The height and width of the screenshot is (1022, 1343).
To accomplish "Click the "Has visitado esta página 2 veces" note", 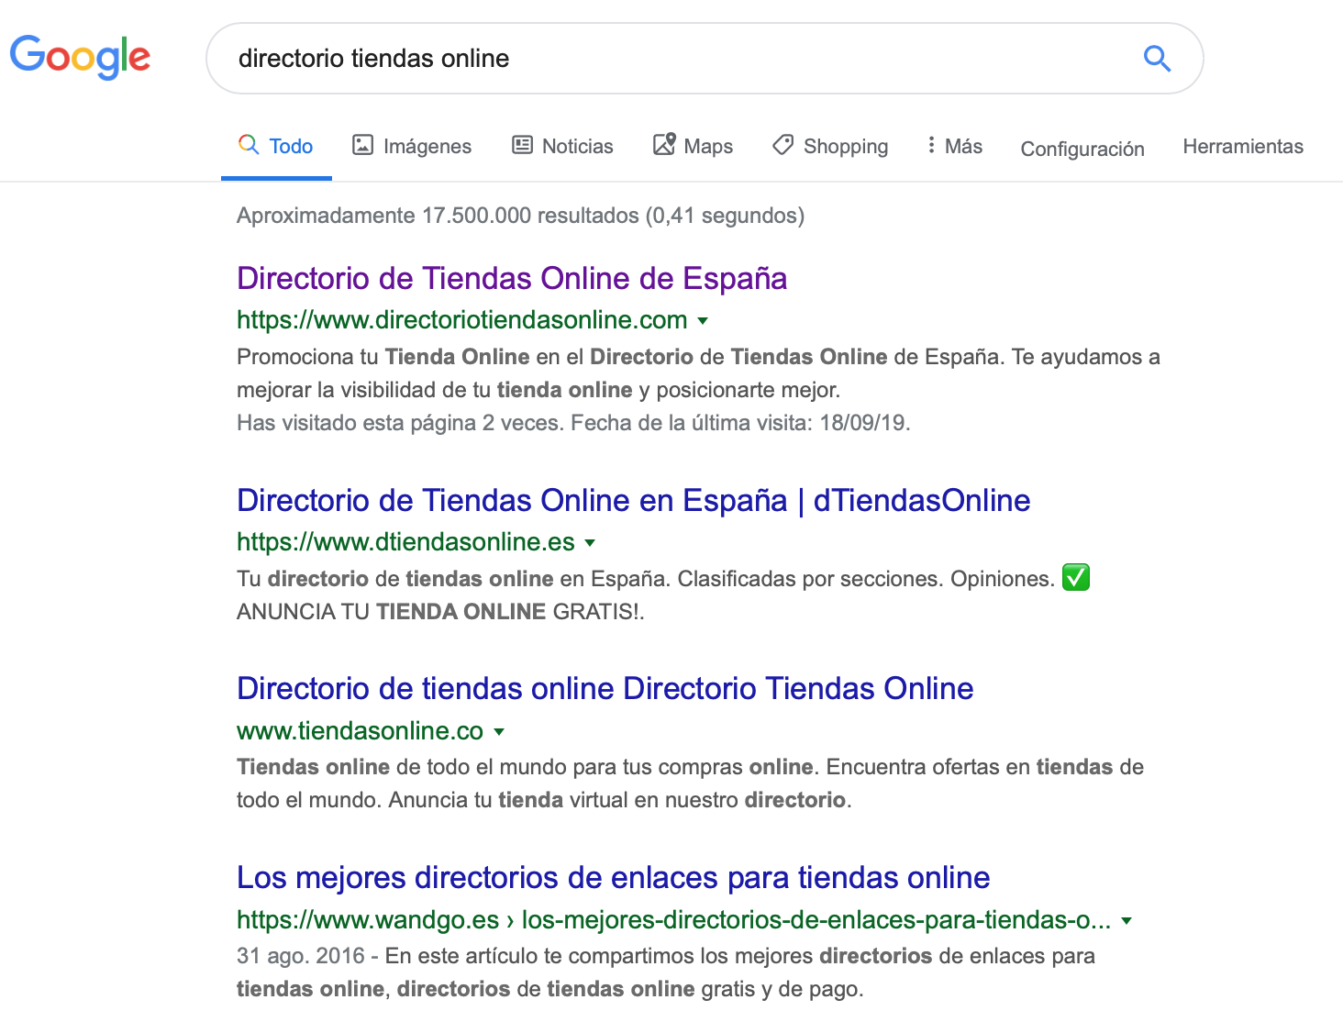I will [x=573, y=423].
